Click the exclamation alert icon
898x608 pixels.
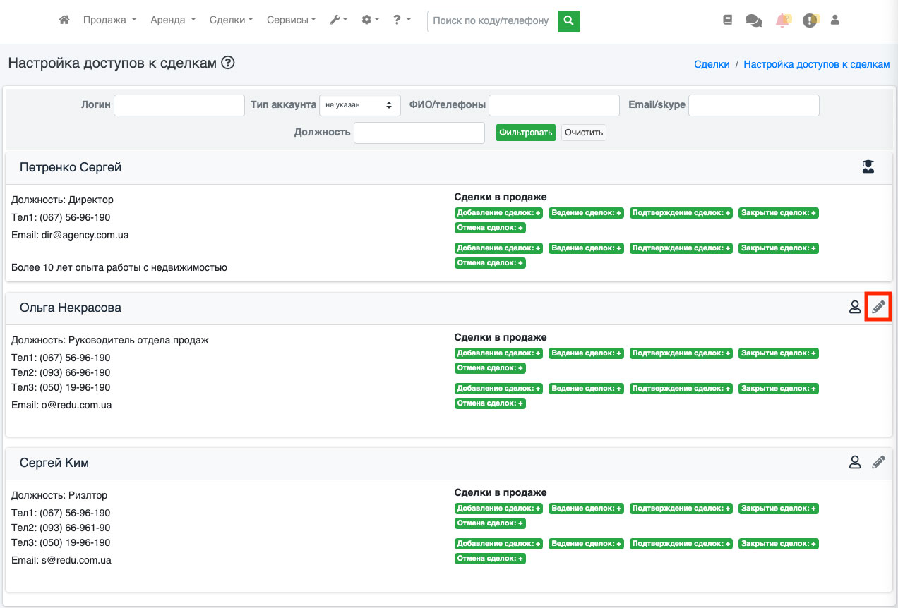(810, 21)
